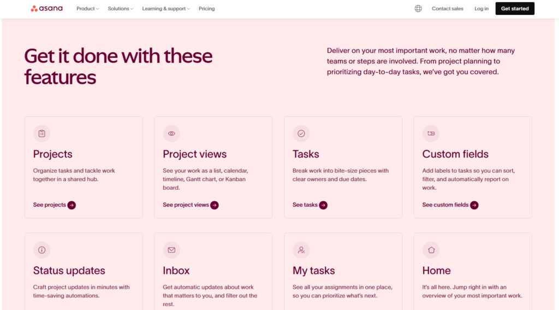Click the Project views eye icon
The width and height of the screenshot is (559, 310).
coord(171,133)
